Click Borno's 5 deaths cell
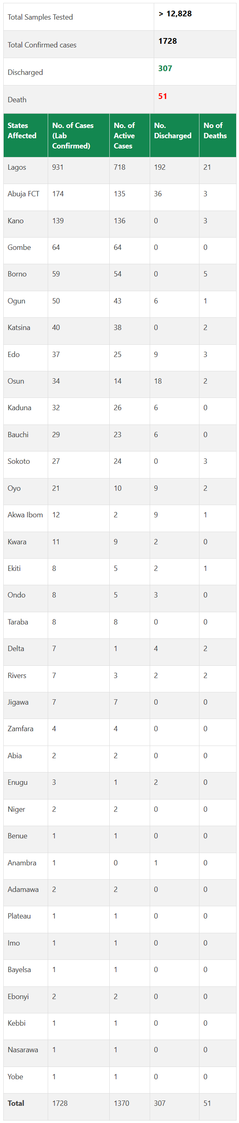 (x=206, y=274)
